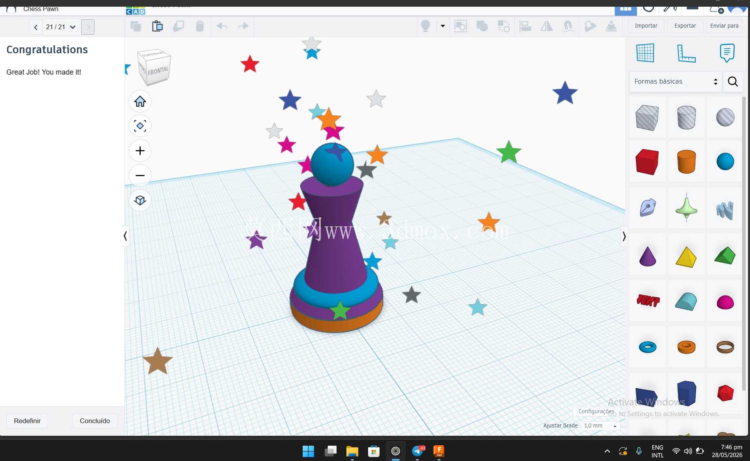Collapse the right shapes panel arrow
The width and height of the screenshot is (750, 461).
click(624, 237)
